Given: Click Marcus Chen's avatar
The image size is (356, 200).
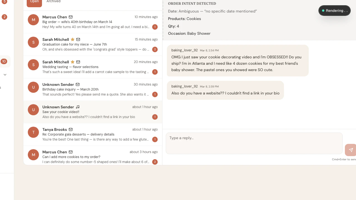Looking at the screenshot, I should click(33, 20).
